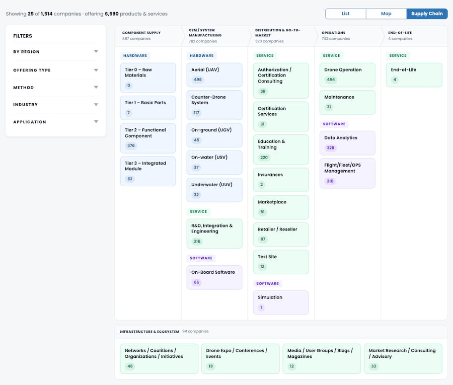Click the Component Supply stage header
Image resolution: width=453 pixels, height=385 pixels.
tap(148, 36)
